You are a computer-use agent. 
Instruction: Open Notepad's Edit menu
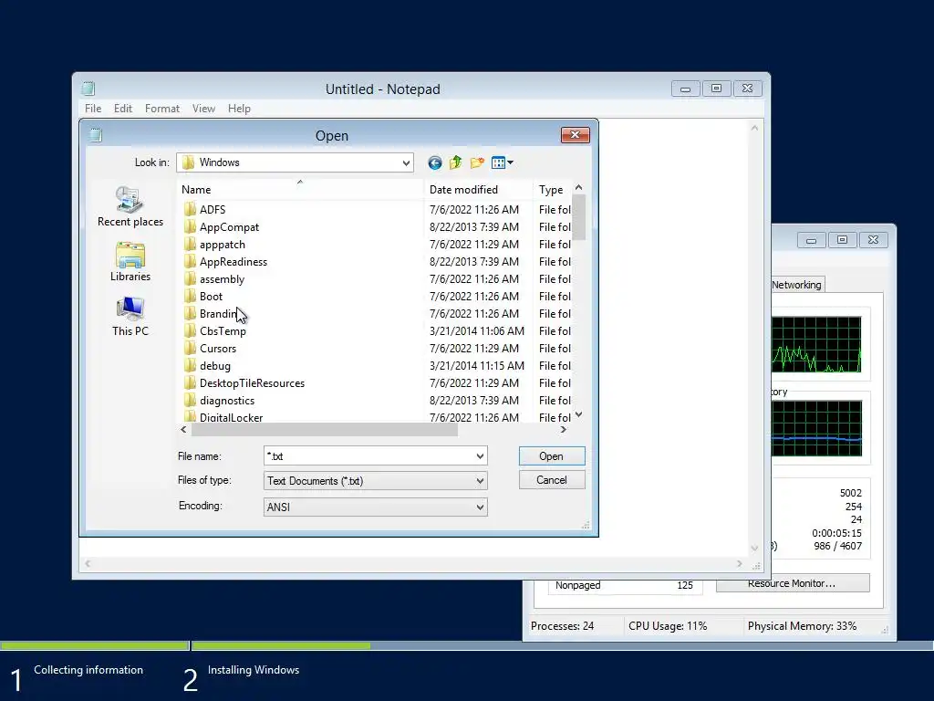(x=123, y=109)
